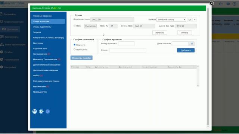
Task: Open Затраты section
Action: point(37,32)
